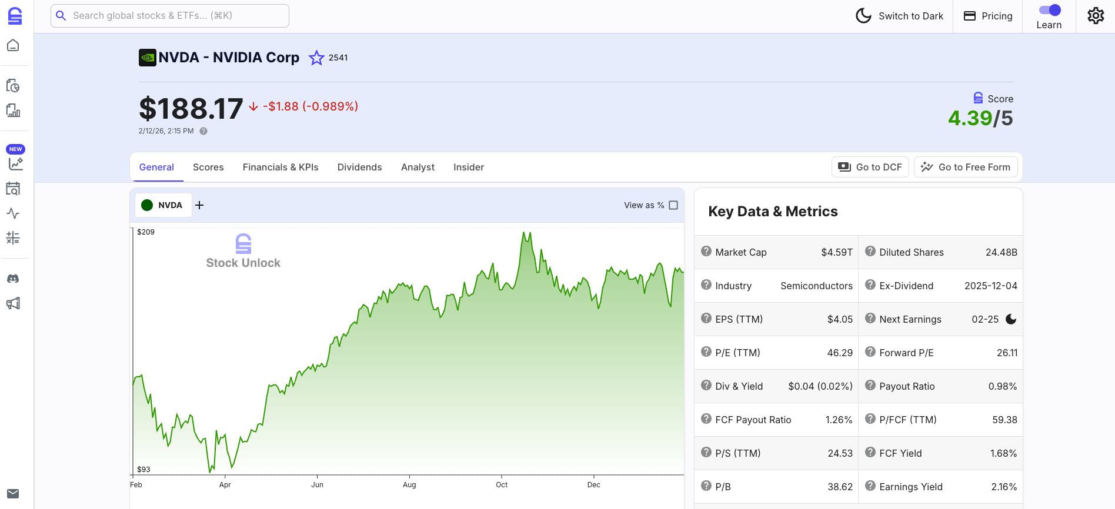Click the help icon beside P/E (TTM)
This screenshot has height=509, width=1115.
[706, 352]
